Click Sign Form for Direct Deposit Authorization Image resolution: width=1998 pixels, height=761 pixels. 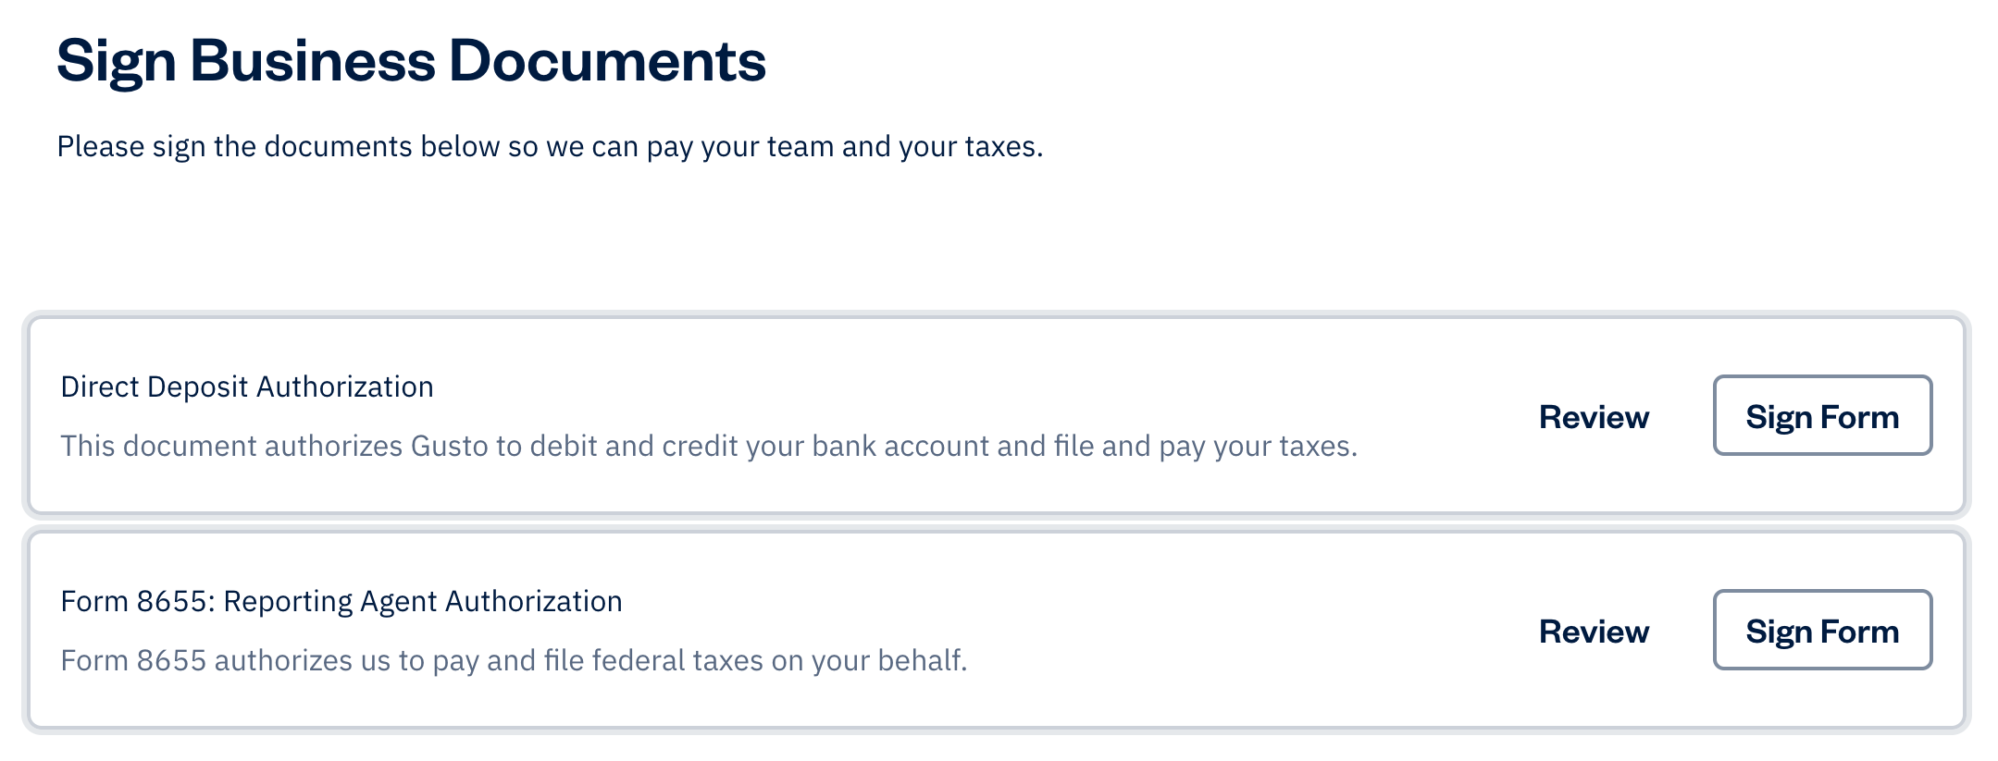click(1821, 416)
